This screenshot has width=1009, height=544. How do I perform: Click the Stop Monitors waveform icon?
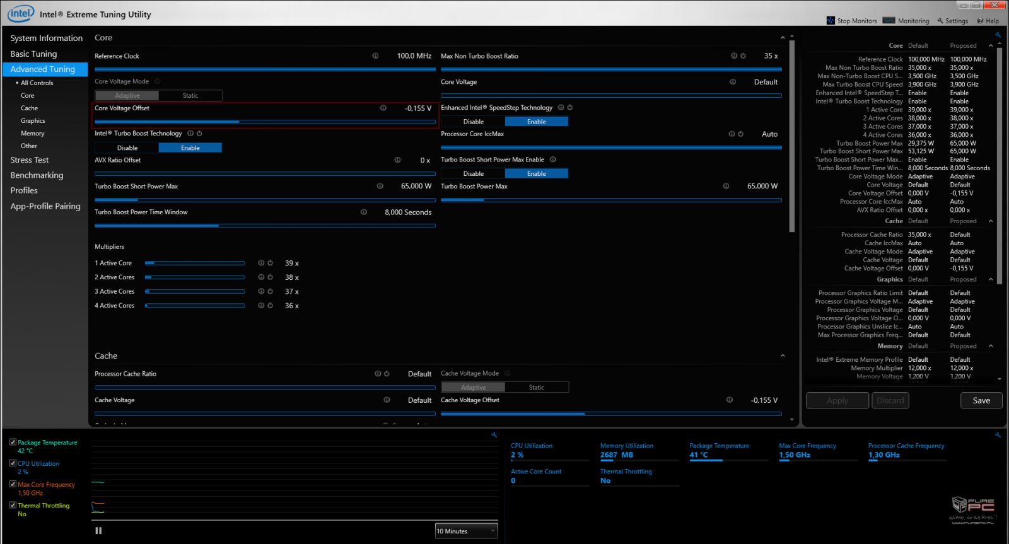click(x=831, y=21)
